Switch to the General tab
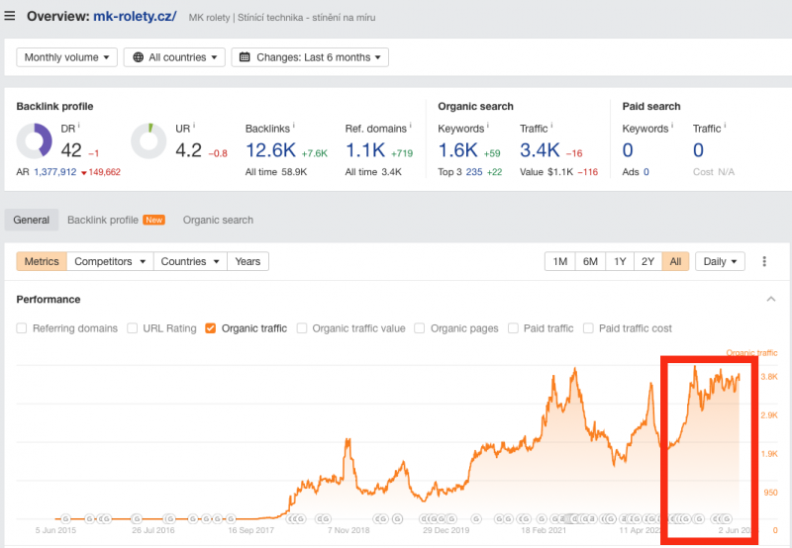The width and height of the screenshot is (792, 548). tap(32, 220)
